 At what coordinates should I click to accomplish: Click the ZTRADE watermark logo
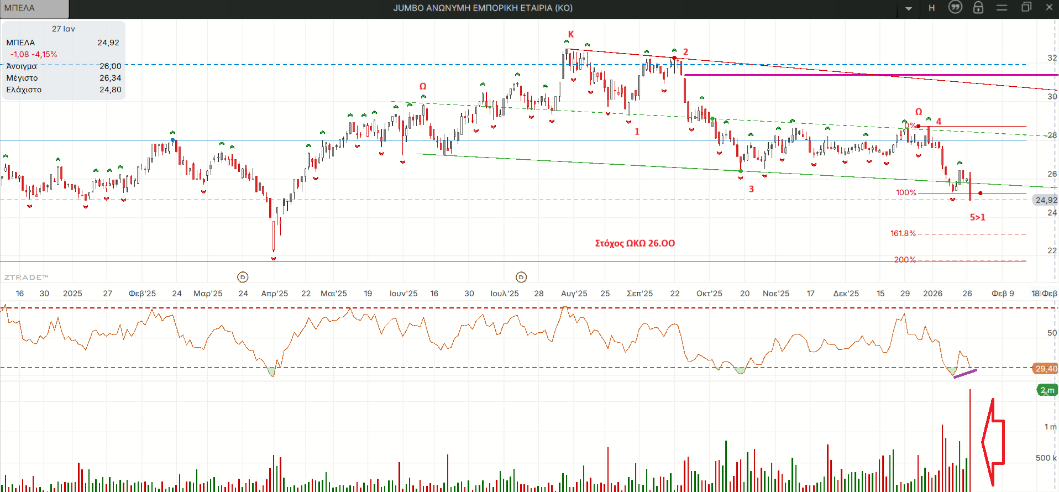(27, 278)
